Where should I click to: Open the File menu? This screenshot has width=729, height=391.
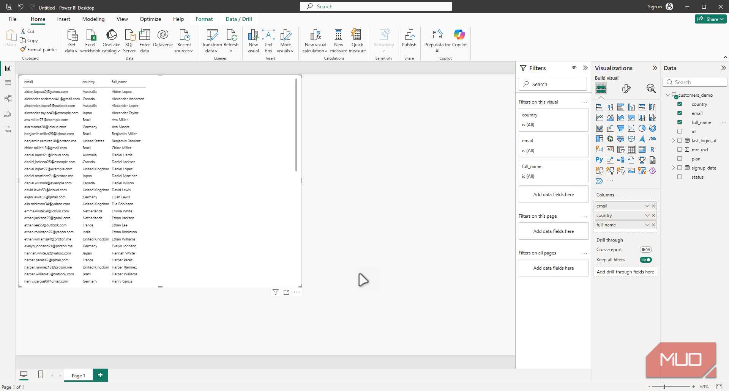(13, 19)
